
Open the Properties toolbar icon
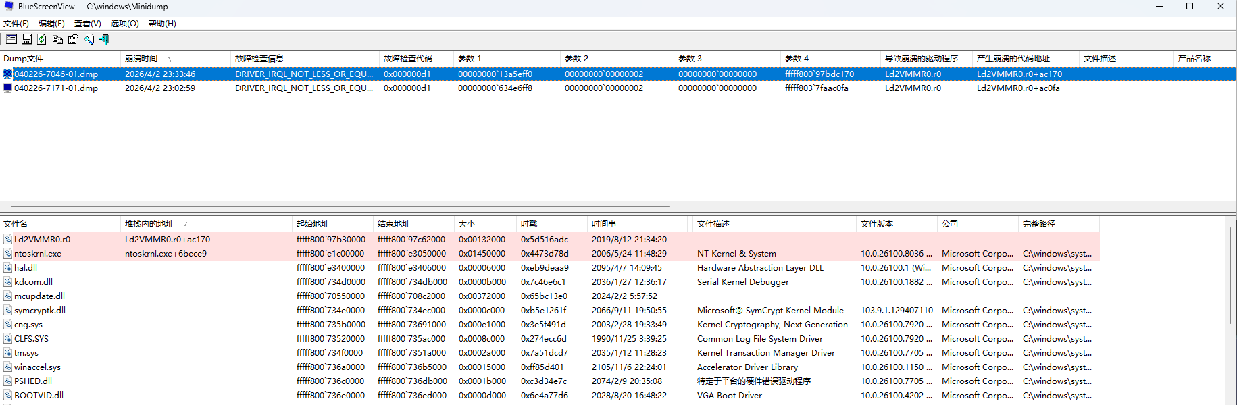(x=73, y=39)
